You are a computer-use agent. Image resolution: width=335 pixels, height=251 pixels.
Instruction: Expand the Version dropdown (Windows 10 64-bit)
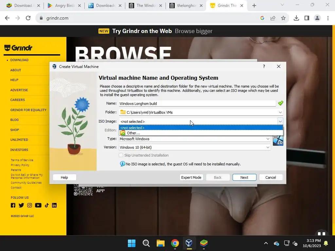268,147
